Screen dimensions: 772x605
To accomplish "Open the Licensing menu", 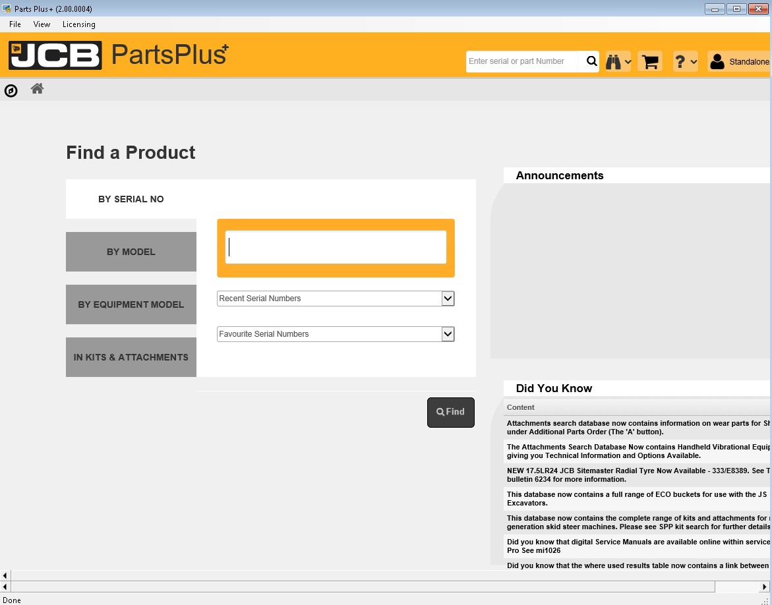I will pyautogui.click(x=78, y=24).
